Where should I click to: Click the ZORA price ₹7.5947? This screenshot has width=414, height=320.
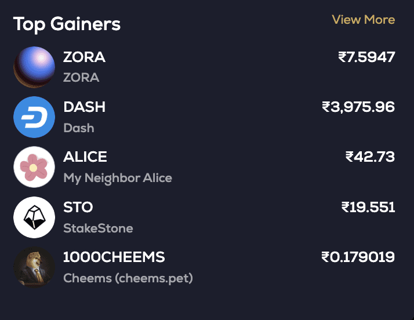coord(366,57)
